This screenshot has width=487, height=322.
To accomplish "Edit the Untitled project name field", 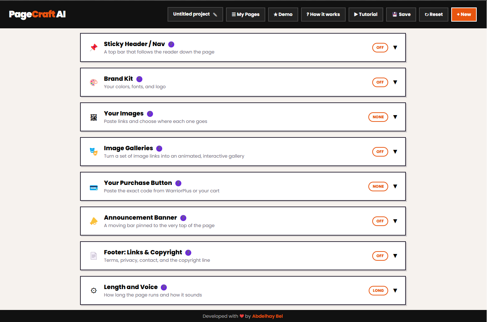I will [195, 15].
